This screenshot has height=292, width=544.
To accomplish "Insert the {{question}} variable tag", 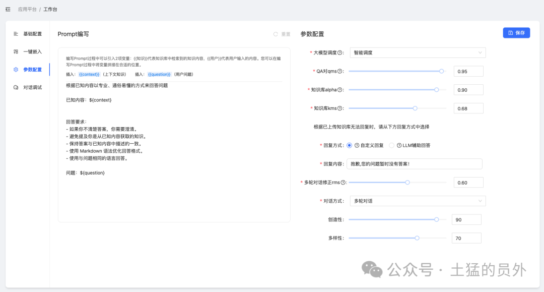I will (x=159, y=74).
